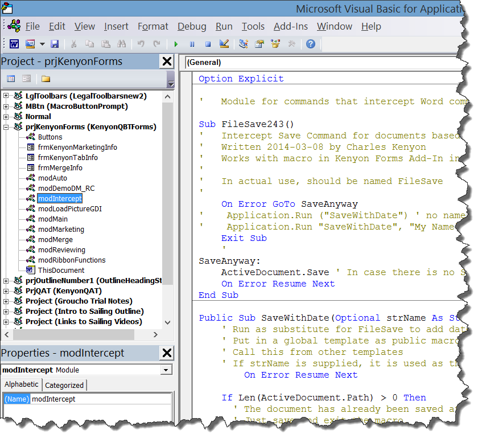Click the View Microsoft Word toolbar icon

tap(14, 44)
